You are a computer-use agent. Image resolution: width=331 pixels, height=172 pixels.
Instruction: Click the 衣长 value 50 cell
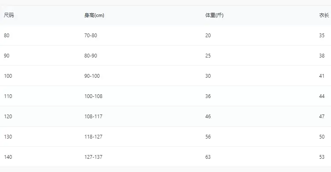322,137
